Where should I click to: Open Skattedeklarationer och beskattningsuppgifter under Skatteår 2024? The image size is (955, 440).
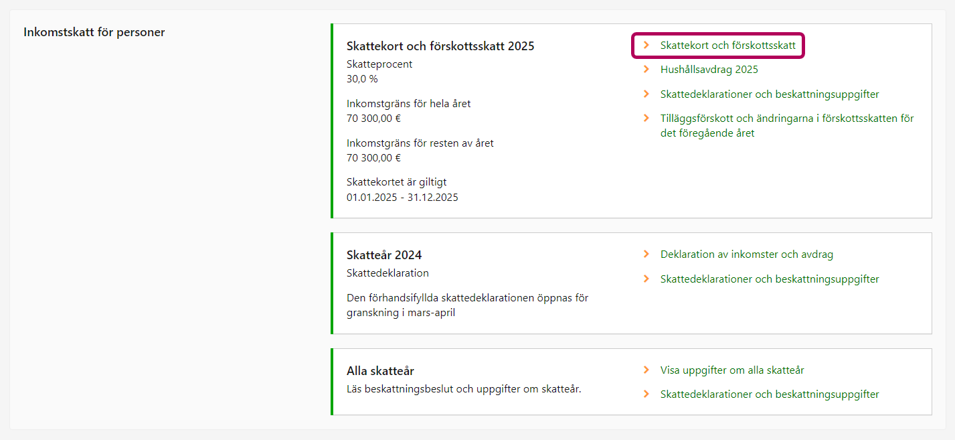(769, 279)
